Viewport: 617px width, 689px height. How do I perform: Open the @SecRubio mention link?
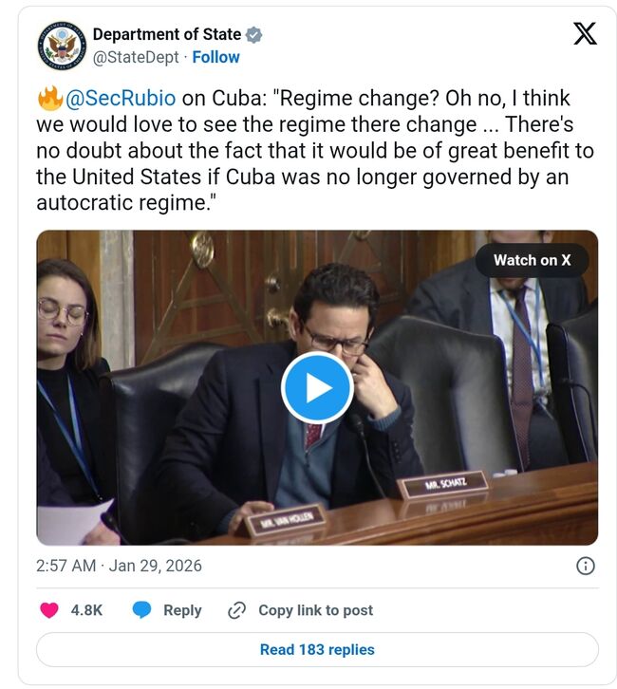(120, 100)
